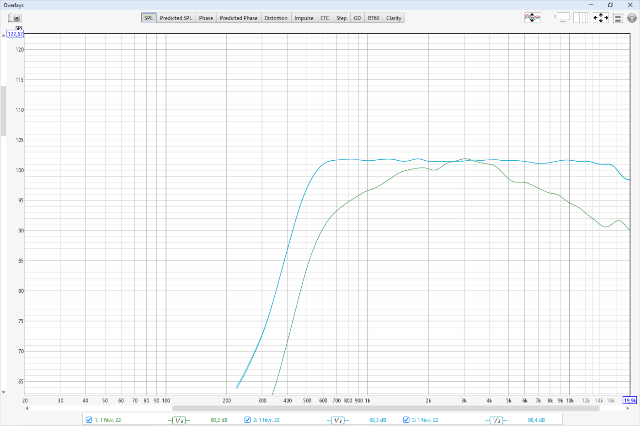Open the graph controls panel icon
Screen dimensions: 640x426
(x=618, y=18)
